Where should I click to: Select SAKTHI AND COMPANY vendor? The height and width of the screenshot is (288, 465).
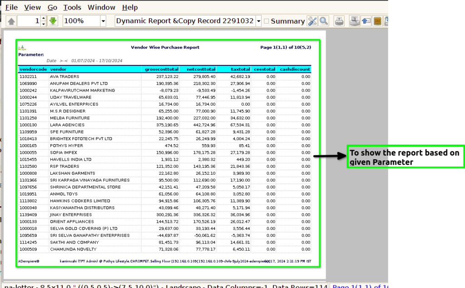(74, 242)
